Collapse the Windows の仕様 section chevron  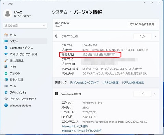pos(155,94)
